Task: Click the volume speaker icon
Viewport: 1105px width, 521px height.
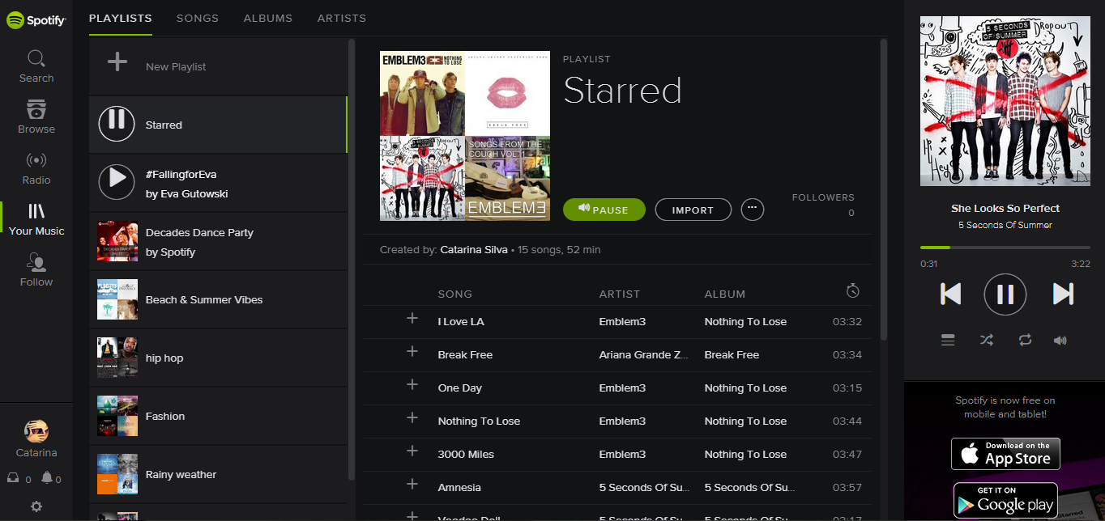Action: [1060, 341]
